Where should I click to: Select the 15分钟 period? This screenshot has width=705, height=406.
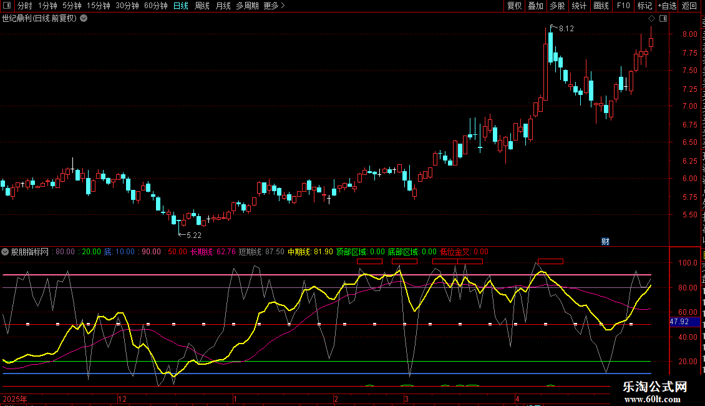(98, 6)
